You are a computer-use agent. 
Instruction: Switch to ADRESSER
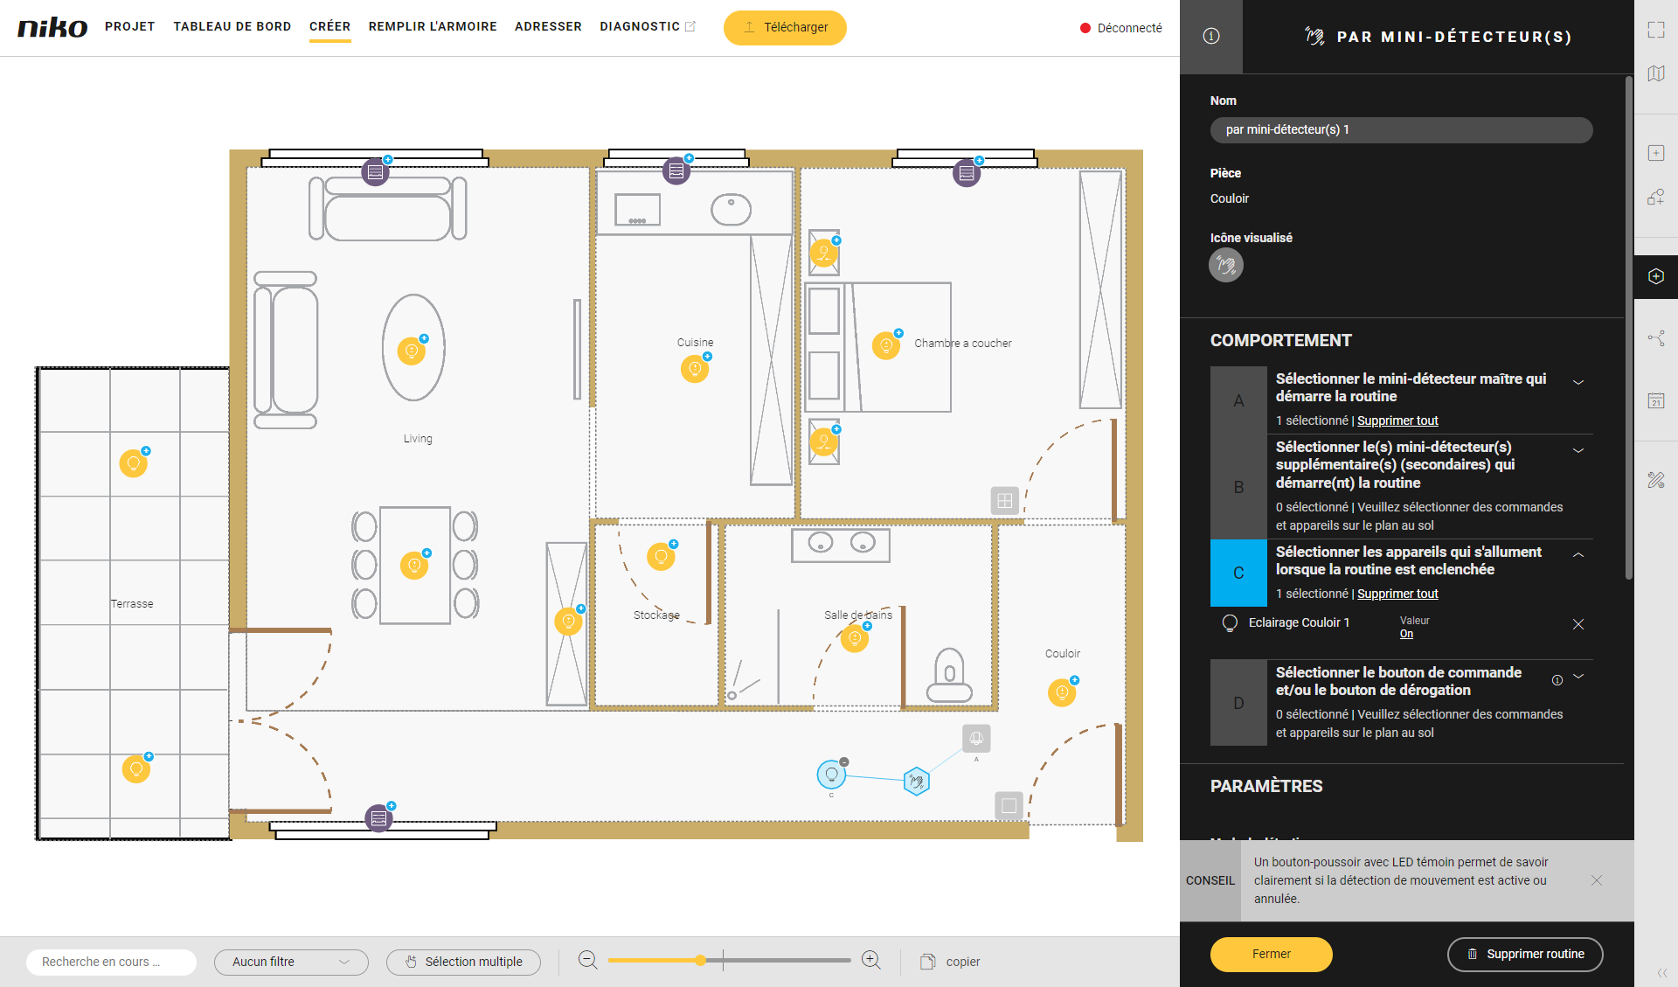tap(548, 26)
